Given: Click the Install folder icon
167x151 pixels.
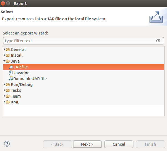Looking at the screenshot, I should tap(8, 55).
